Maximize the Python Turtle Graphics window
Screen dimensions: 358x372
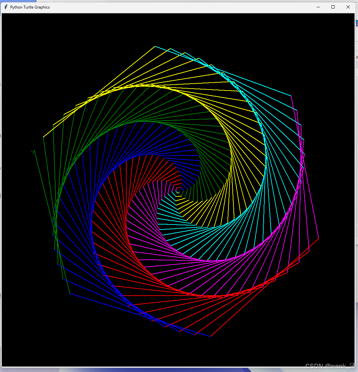tap(333, 7)
